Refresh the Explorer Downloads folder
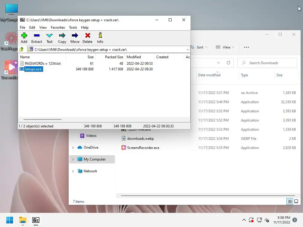This screenshot has height=227, width=303. [x=228, y=63]
